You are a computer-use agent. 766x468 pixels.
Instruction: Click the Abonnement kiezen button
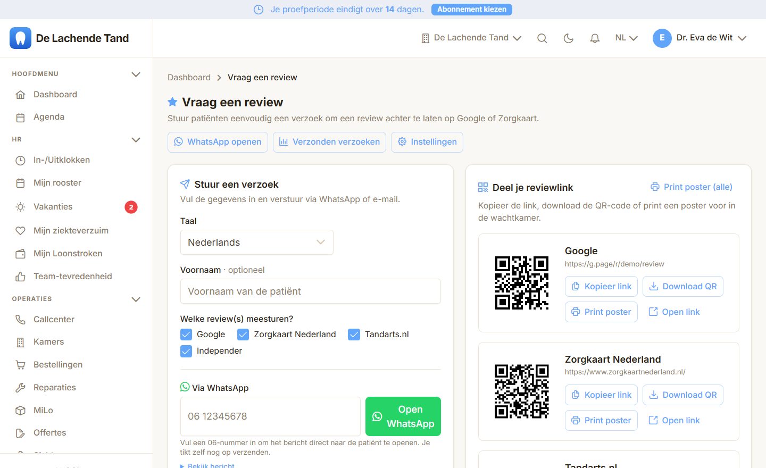tap(472, 10)
